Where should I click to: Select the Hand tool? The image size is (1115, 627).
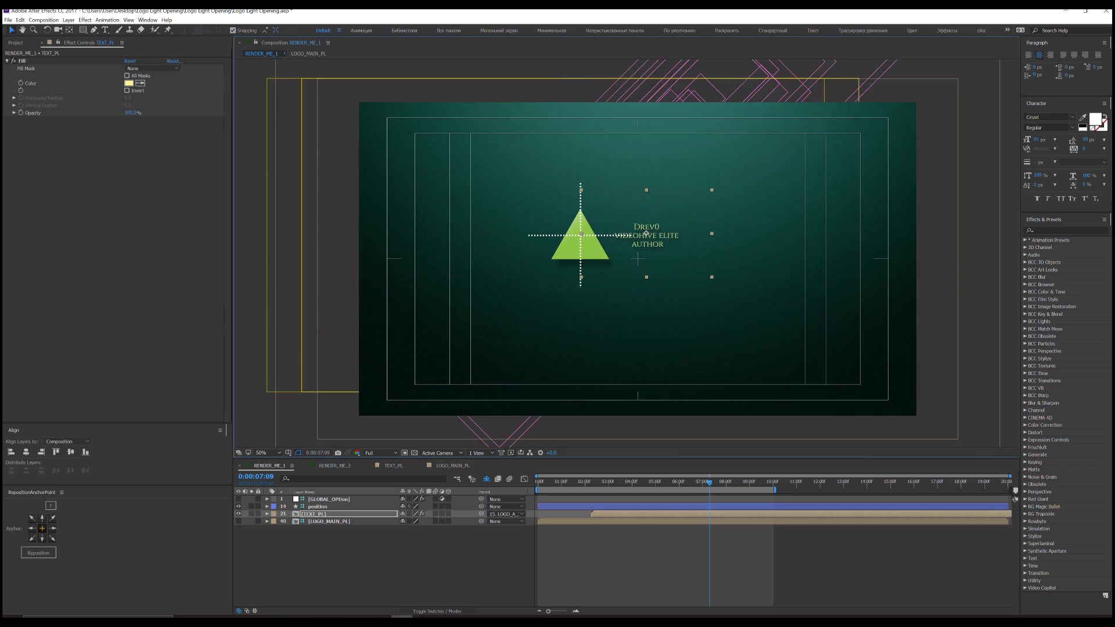[22, 30]
